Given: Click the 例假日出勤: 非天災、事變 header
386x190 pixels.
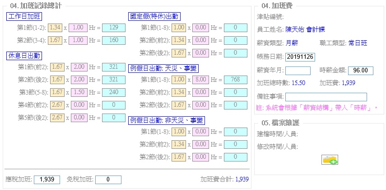Looking at the screenshot, I should click(x=167, y=121).
